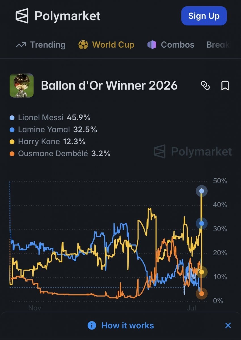Screen dimensions: 241x340
Task: Select the Lionel Messi legend dot
Action: pos(12,118)
